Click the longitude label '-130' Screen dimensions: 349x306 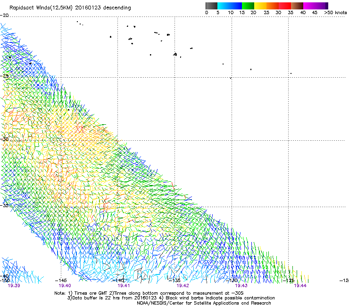click(232, 281)
